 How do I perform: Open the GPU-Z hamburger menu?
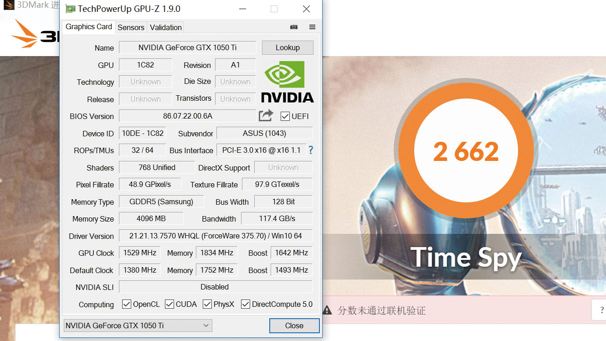313,27
